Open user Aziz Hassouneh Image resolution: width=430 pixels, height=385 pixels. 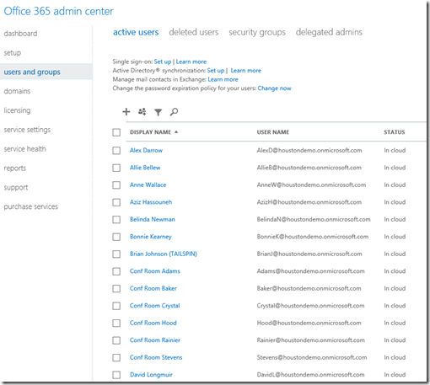click(151, 202)
